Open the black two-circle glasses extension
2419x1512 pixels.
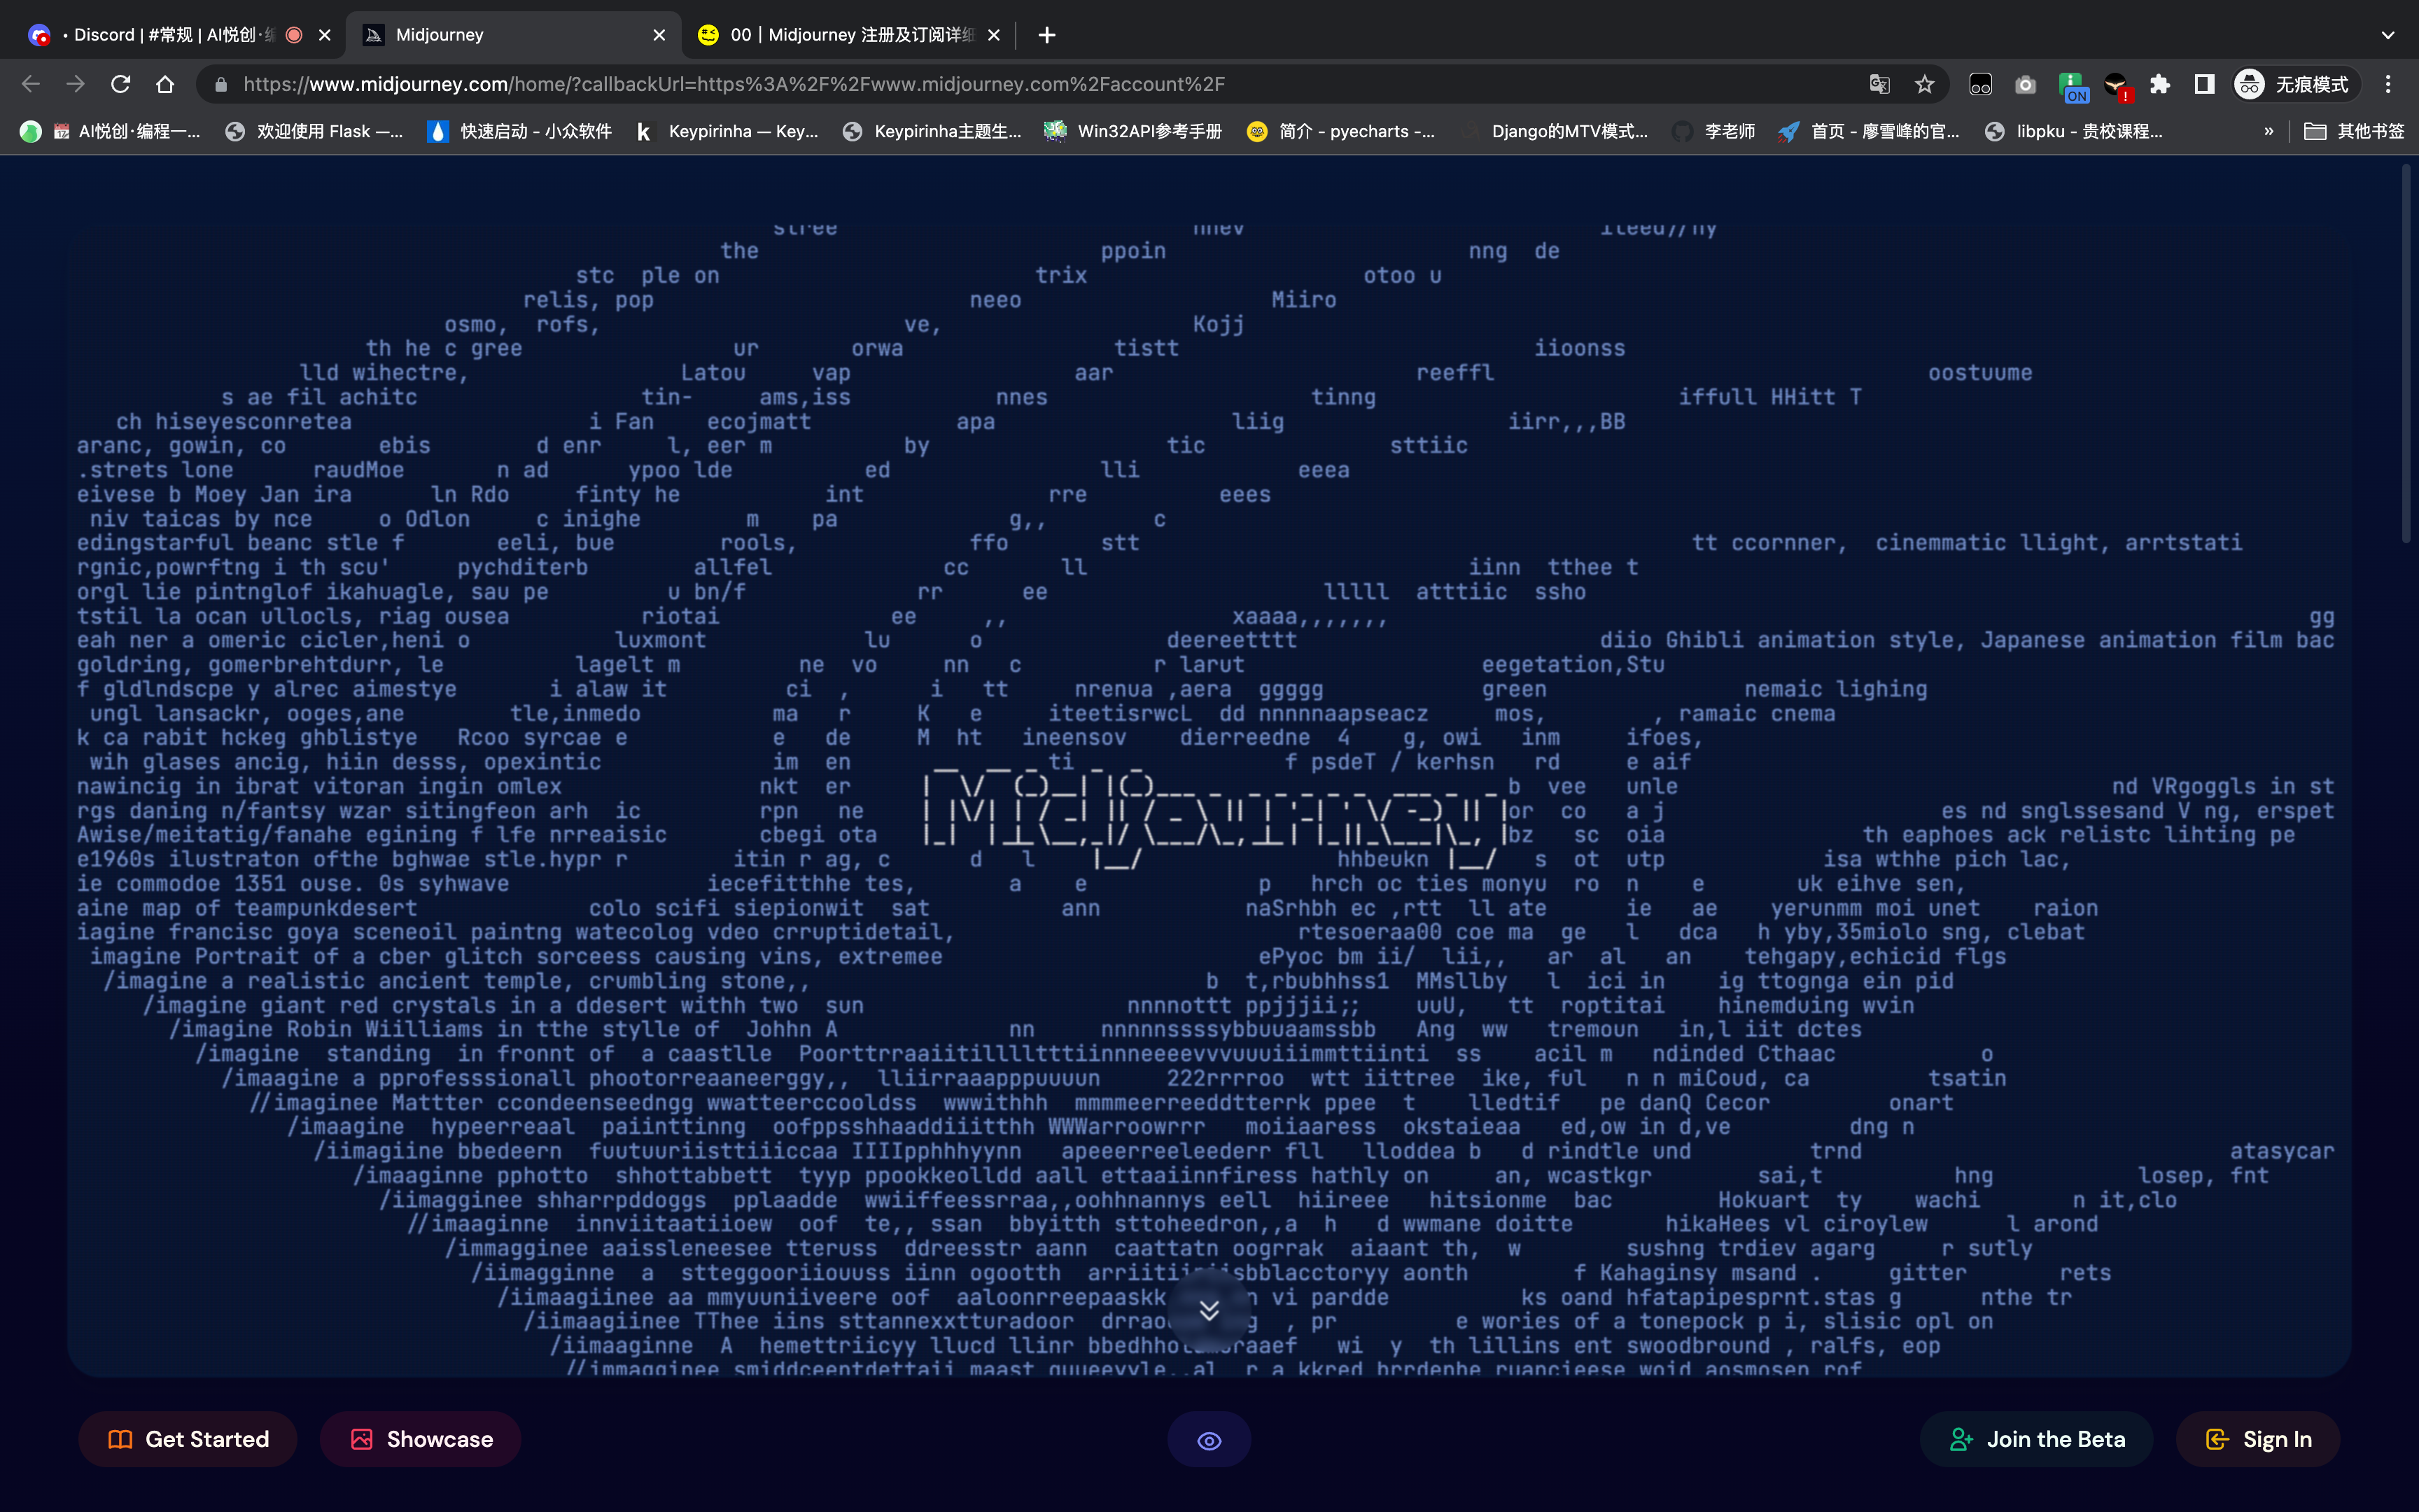(1980, 84)
